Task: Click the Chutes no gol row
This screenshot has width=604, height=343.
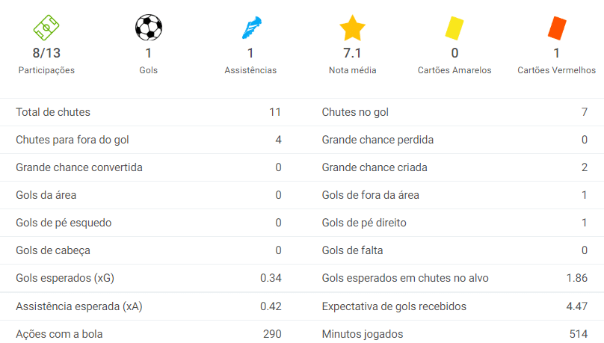Action: click(454, 112)
